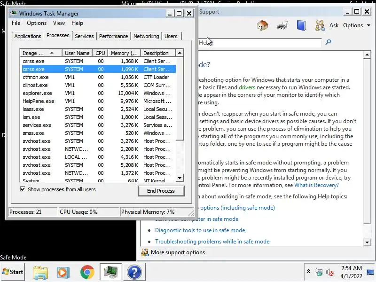Open the Options dropdown in Help
Image resolution: width=376 pixels, height=282 pixels.
pos(357,25)
